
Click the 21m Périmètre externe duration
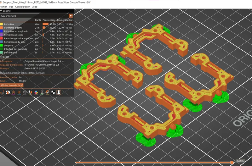[x=37, y=28]
